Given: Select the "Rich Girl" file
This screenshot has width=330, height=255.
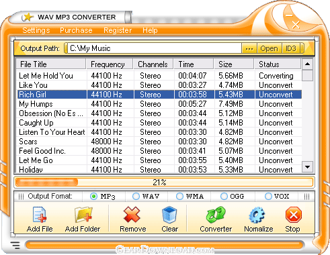Looking at the screenshot, I should (159, 95).
